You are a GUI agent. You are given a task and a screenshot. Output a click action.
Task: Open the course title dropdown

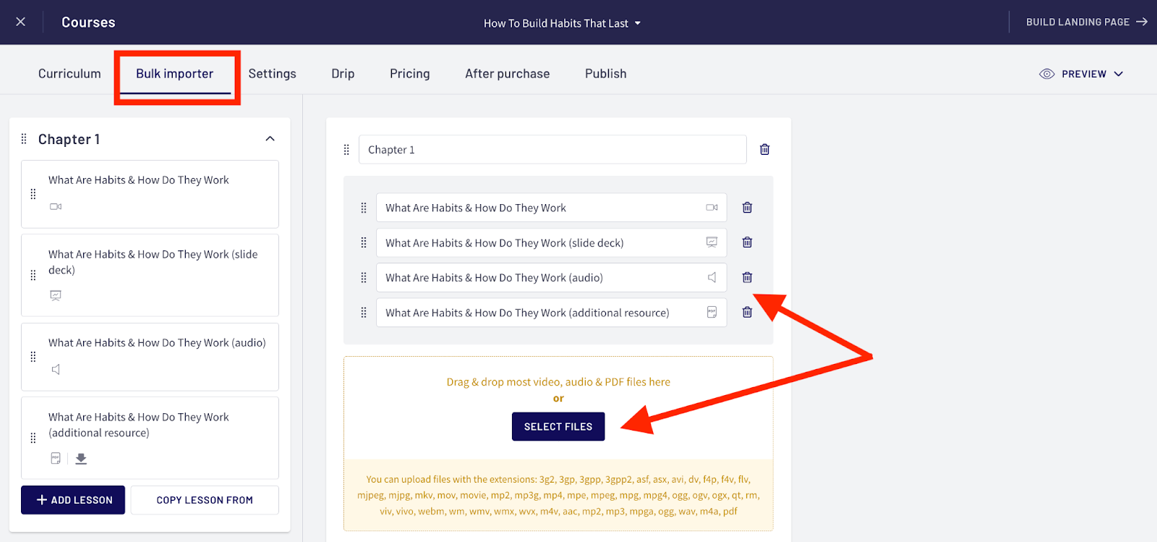coord(563,23)
